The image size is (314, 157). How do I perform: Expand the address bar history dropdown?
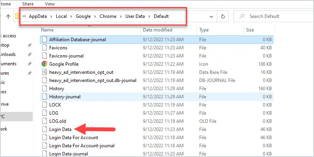click(211, 17)
